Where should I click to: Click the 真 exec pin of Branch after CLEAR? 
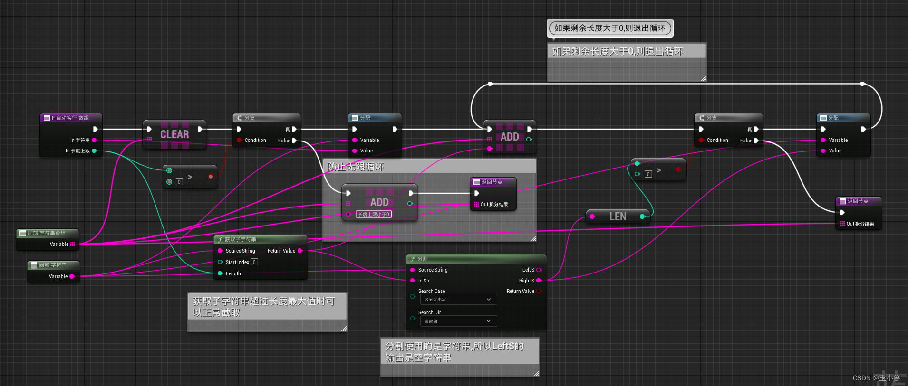(x=294, y=129)
